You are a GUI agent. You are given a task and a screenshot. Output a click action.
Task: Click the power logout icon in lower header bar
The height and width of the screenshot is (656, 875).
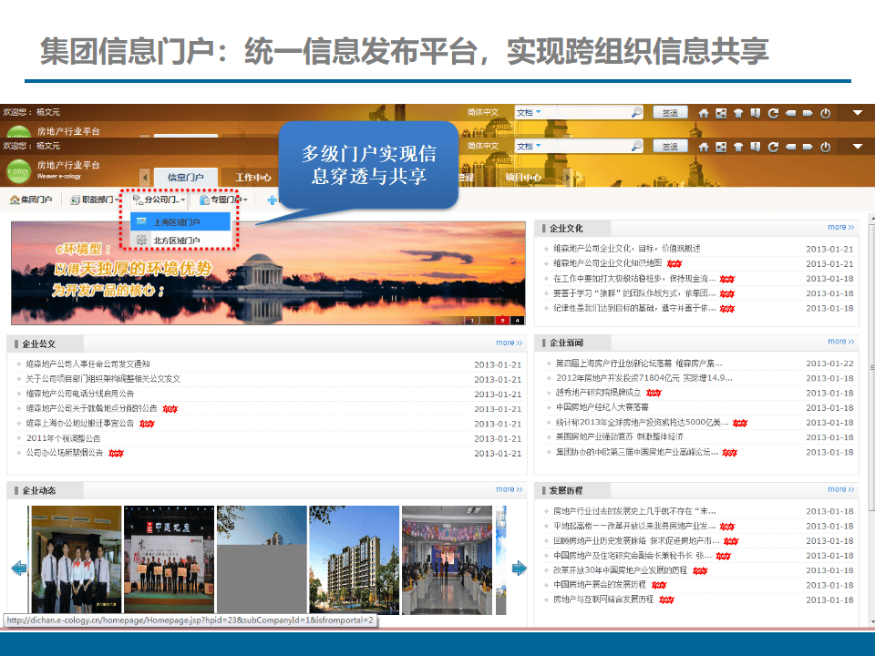pyautogui.click(x=826, y=147)
